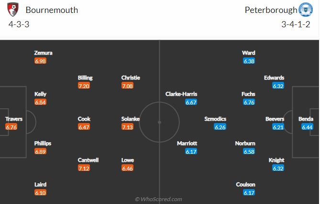Click the WhoScored.com watermark
This screenshot has height=204, width=320.
point(158,199)
